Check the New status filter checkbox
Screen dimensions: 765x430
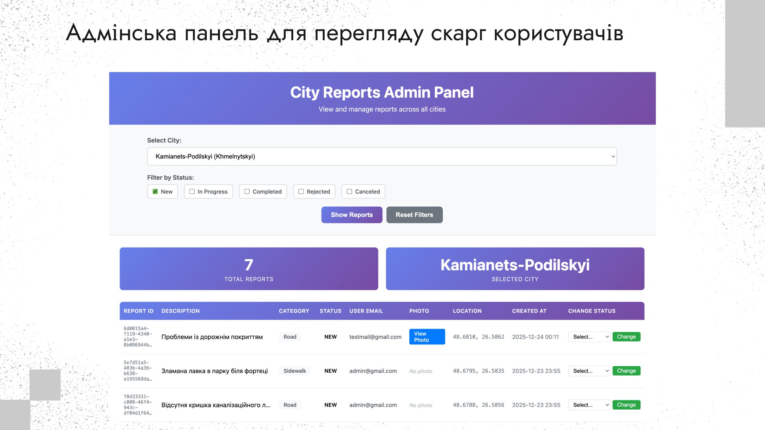pyautogui.click(x=155, y=192)
